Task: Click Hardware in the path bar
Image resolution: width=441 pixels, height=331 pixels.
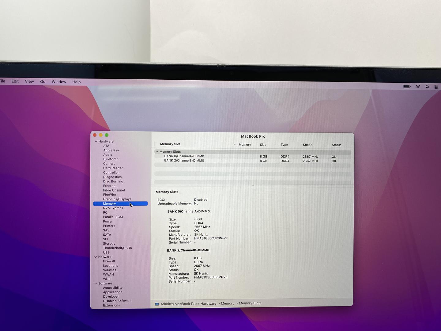Action: tap(208, 304)
